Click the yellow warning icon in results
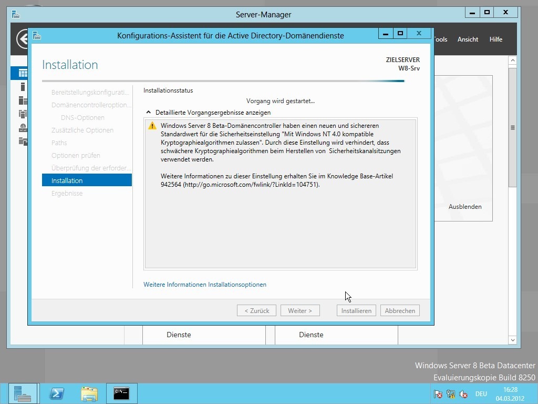Viewport: 538px width, 404px height. coord(152,126)
